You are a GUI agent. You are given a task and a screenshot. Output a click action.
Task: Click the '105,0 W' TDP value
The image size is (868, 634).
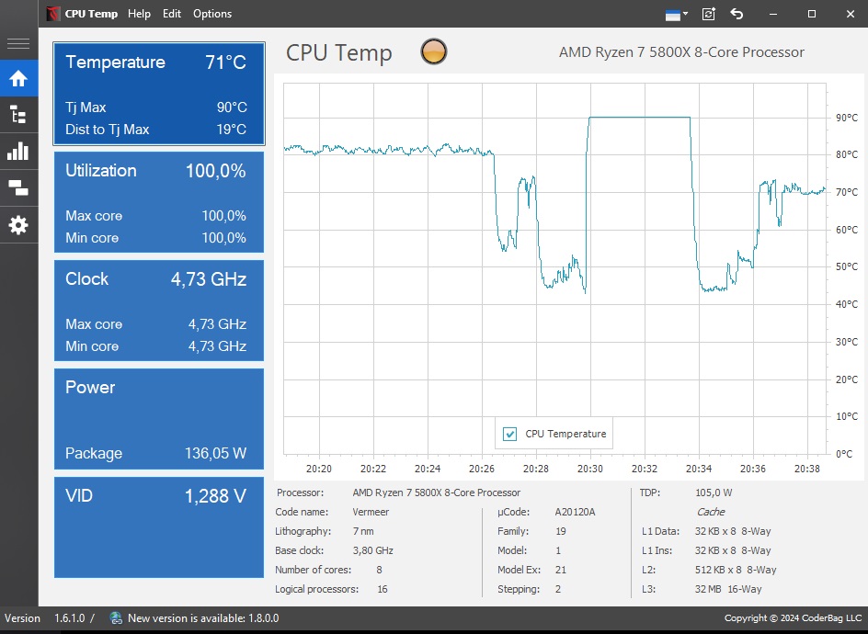(x=714, y=492)
